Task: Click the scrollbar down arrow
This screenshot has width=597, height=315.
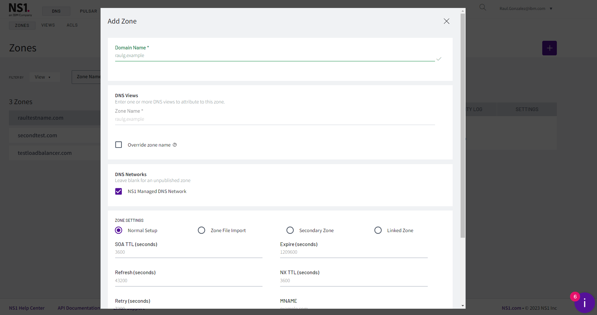Action: 463,306
